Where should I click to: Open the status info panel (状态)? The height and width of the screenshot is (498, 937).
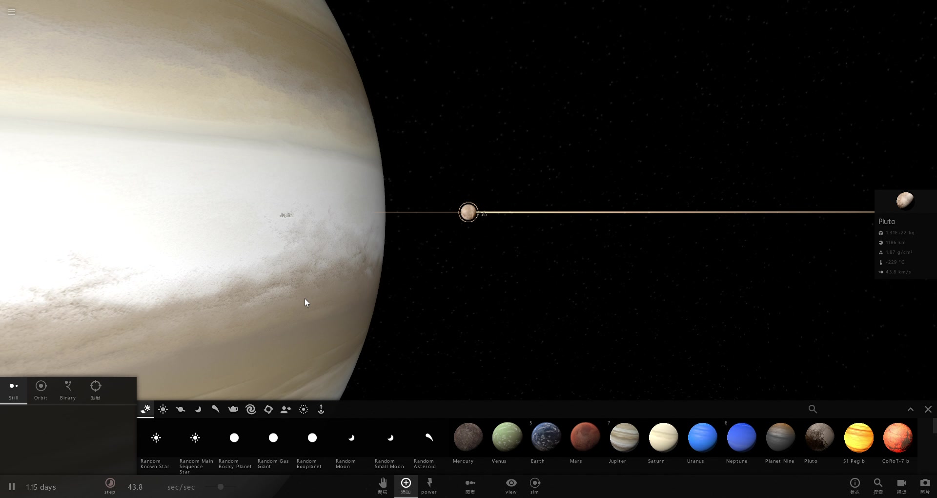[855, 486]
